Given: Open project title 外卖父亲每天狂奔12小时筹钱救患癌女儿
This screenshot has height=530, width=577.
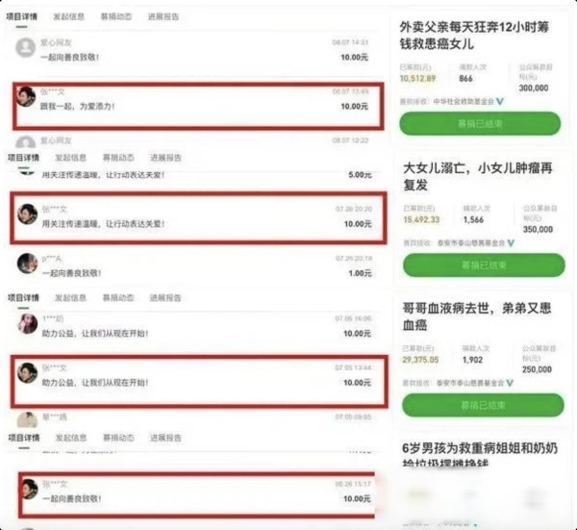Looking at the screenshot, I should click(x=474, y=36).
